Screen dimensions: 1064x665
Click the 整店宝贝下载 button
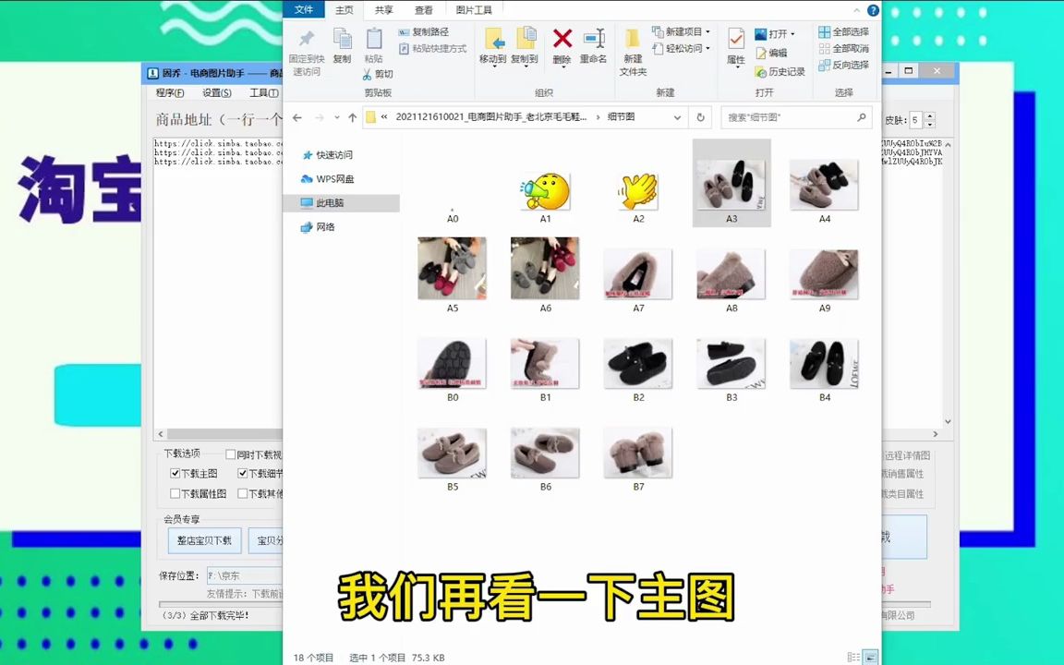click(x=205, y=539)
